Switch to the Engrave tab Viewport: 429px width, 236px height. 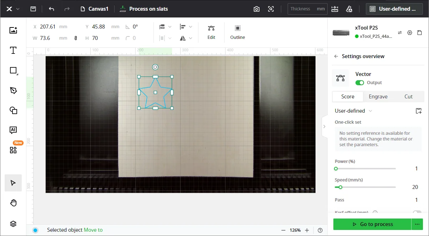tap(378, 97)
